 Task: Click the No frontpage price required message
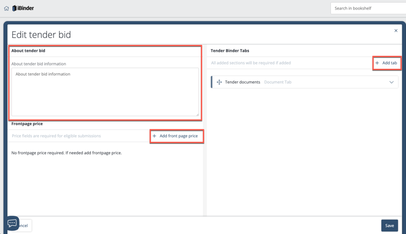coord(67,153)
